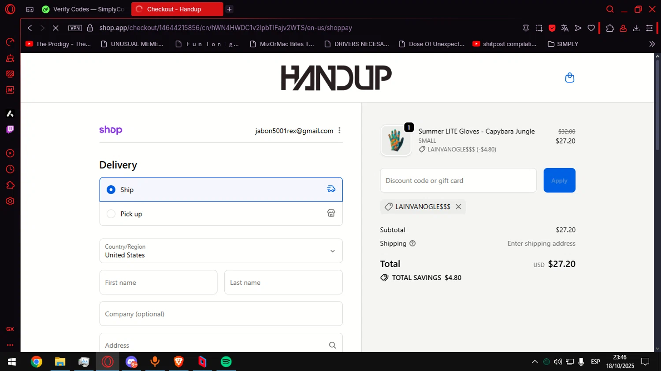Switch to the Checkout - Handup tab
661x371 pixels.
(177, 9)
